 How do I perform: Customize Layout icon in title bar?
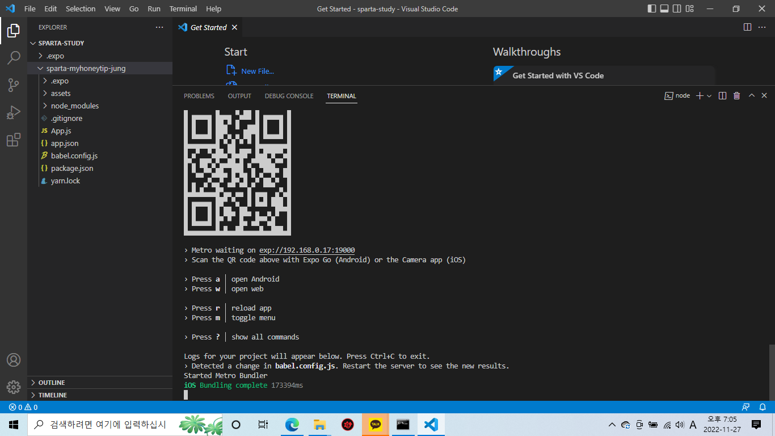[x=689, y=9]
